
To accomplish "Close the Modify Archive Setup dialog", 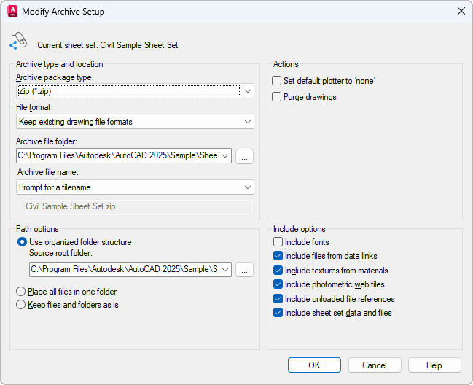I will click(461, 11).
